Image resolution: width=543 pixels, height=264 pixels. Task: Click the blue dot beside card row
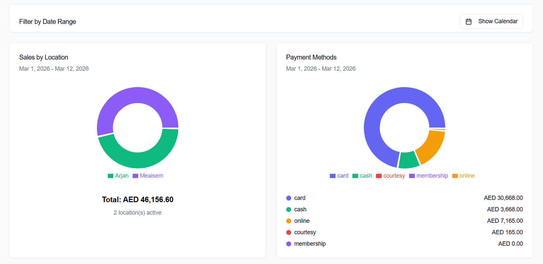coord(289,198)
